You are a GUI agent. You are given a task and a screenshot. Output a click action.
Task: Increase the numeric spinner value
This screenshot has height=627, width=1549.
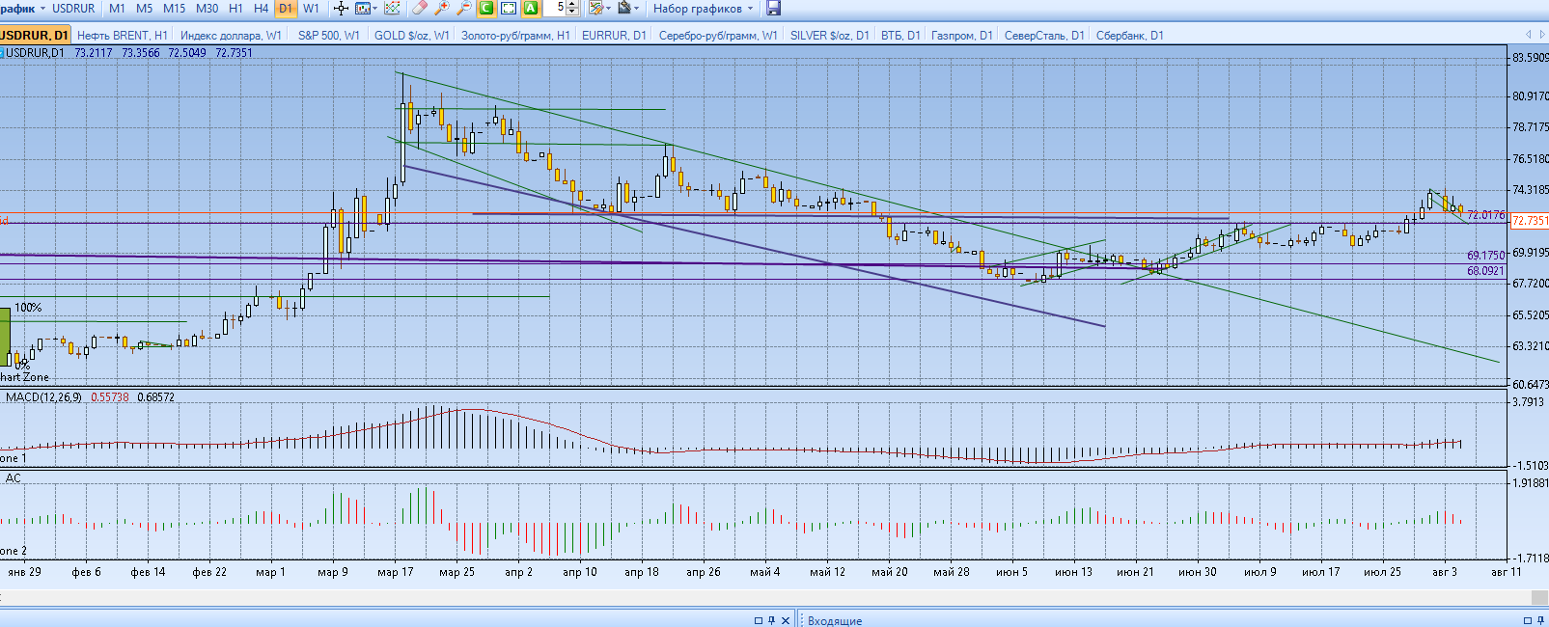pos(573,5)
